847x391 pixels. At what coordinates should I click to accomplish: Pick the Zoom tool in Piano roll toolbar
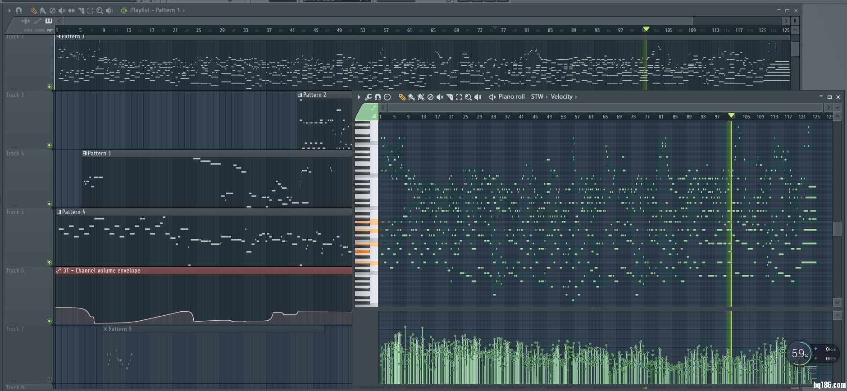coord(468,97)
